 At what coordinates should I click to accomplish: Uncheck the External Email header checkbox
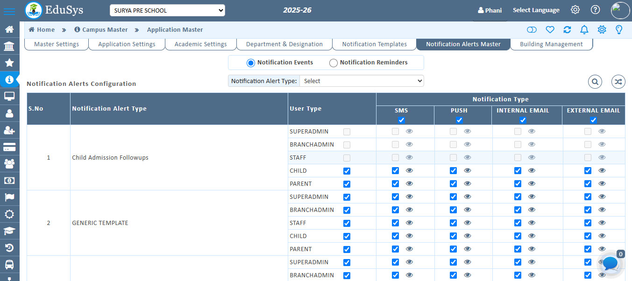point(593,120)
